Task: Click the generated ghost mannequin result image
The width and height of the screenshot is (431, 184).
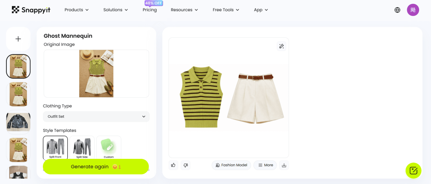Action: click(x=229, y=97)
